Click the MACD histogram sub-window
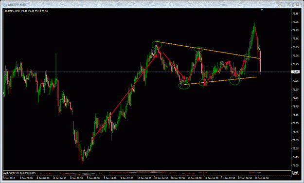This screenshot has height=183, width=304. point(147,173)
